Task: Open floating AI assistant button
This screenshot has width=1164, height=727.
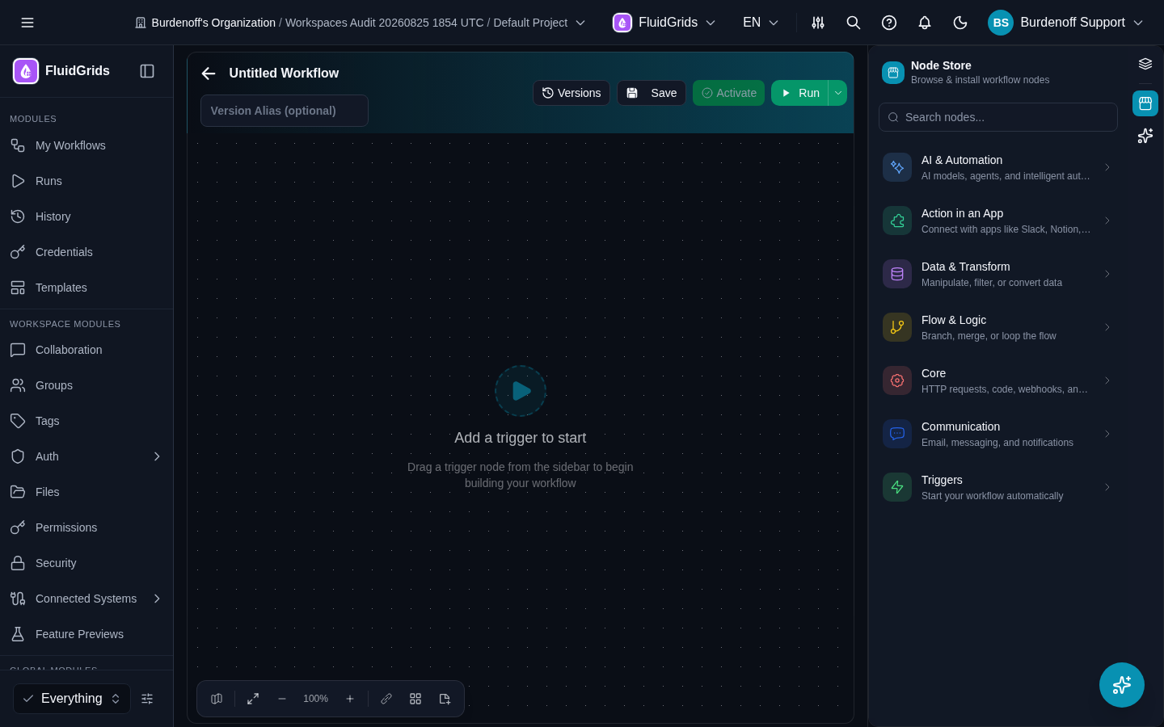Action: coord(1122,685)
